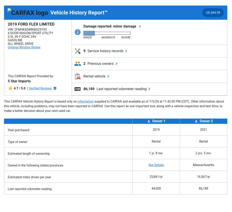Click the 'information' hyperlink in disclaimer
This screenshot has height=212, width=232.
(x=86, y=102)
